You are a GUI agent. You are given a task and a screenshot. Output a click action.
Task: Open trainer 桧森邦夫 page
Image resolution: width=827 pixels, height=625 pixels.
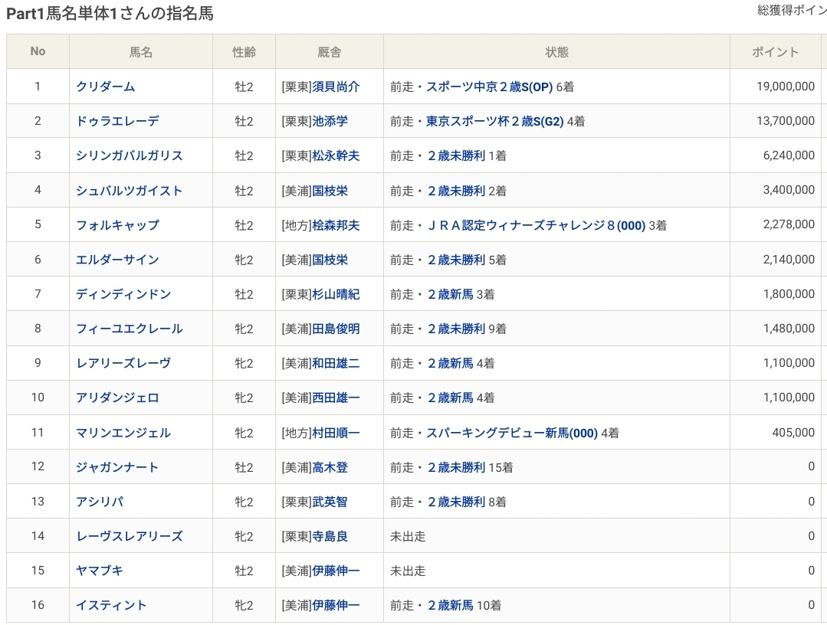tap(336, 225)
